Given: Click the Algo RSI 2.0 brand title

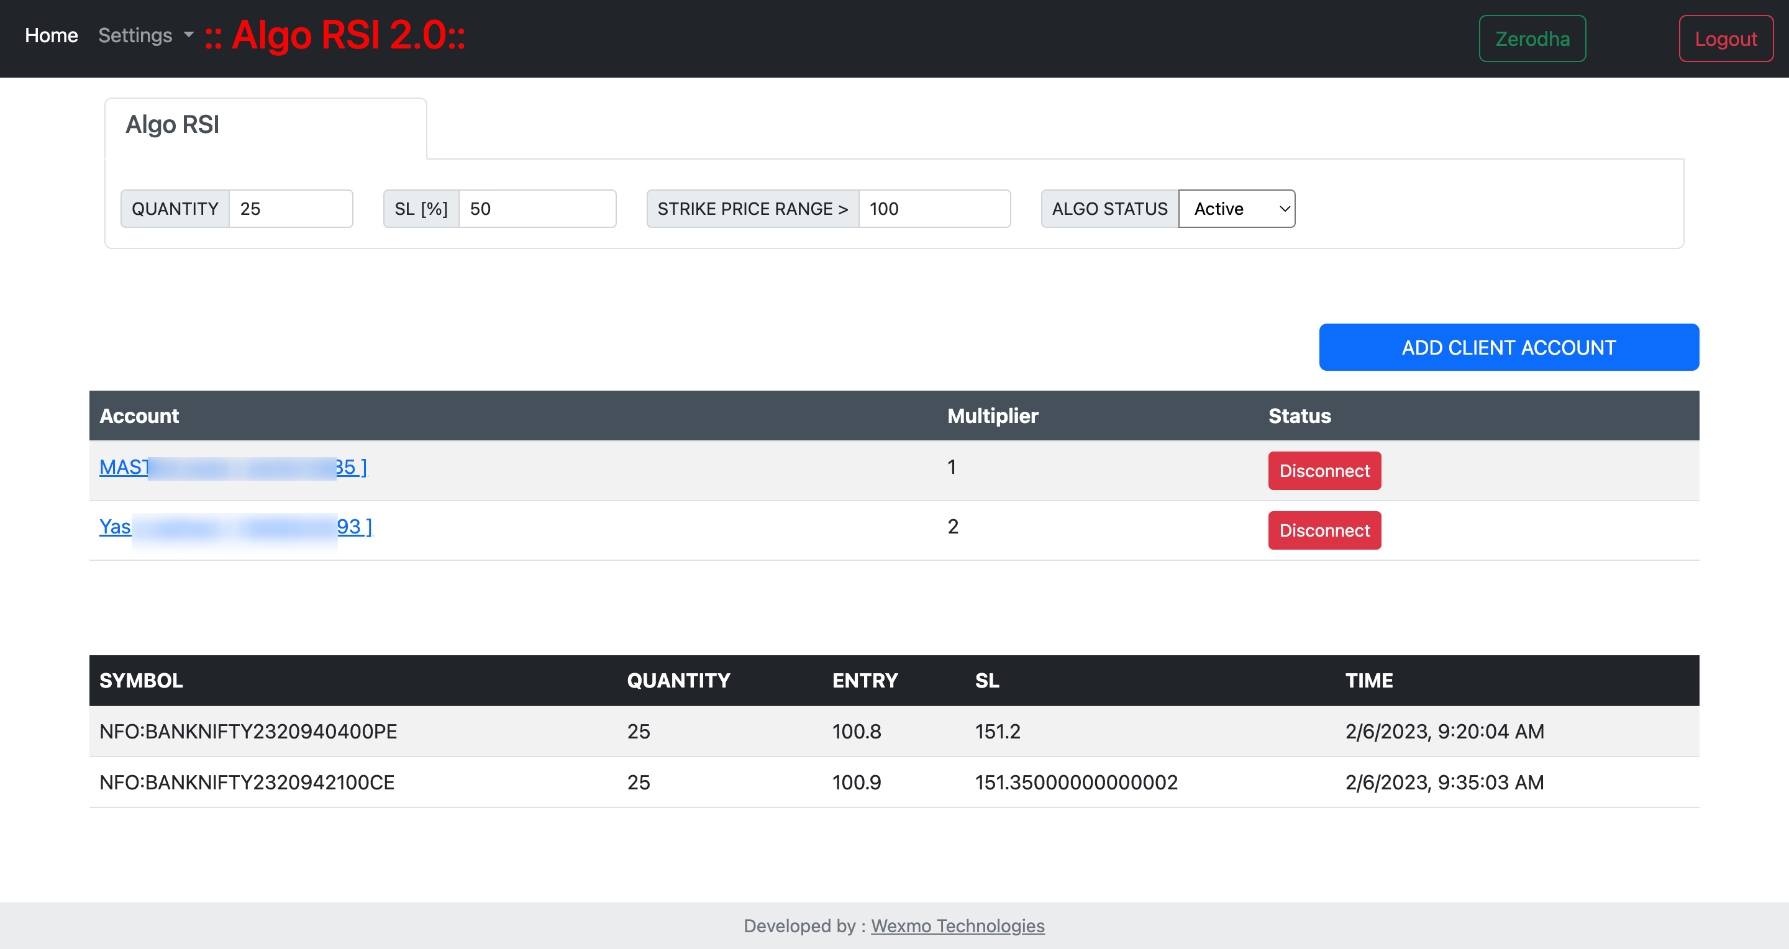Looking at the screenshot, I should 335,35.
